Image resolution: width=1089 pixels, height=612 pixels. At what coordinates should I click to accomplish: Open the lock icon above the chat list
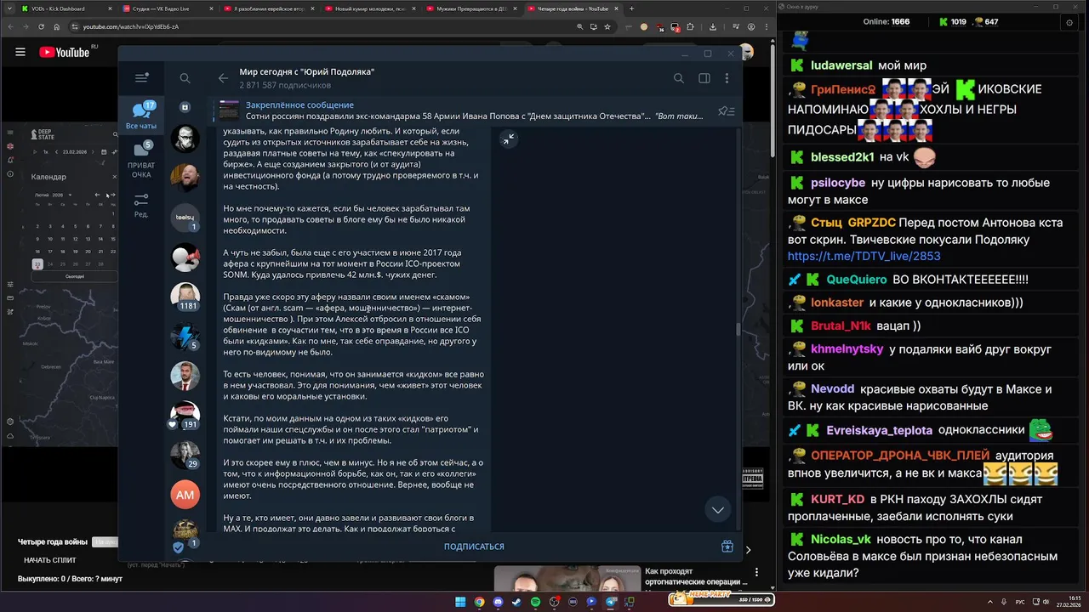[185, 107]
